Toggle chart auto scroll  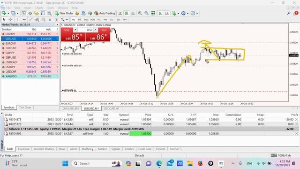(x=160, y=13)
